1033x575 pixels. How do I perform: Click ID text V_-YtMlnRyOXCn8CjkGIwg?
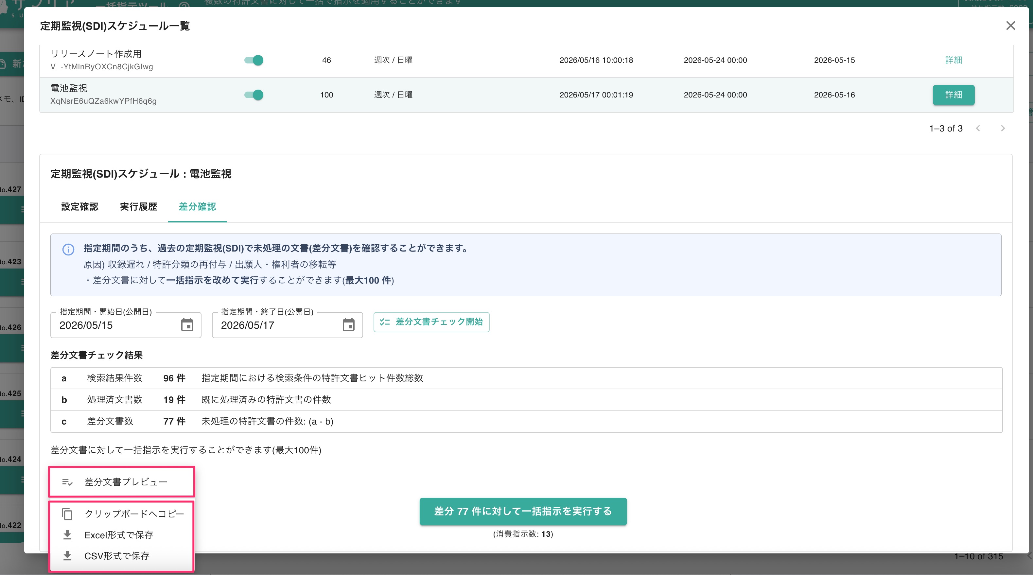point(102,67)
